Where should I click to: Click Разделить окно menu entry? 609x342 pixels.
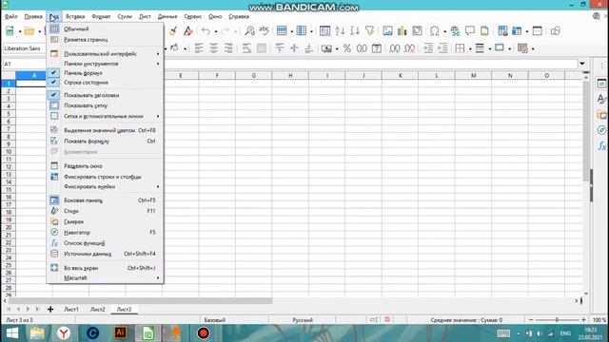(105, 166)
